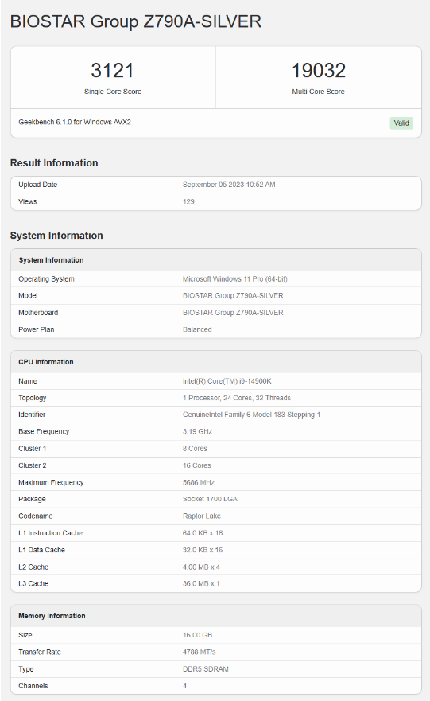
Task: Click the Model value BIOSTAR Group Z790A-SILVER
Action: pos(233,295)
